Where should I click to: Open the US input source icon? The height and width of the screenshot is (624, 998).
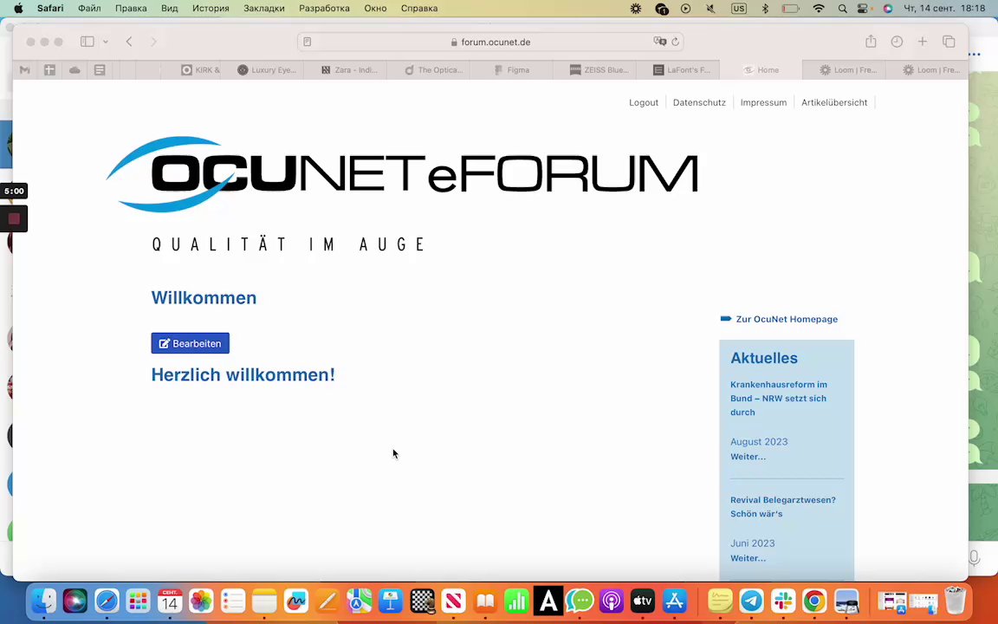pos(739,9)
